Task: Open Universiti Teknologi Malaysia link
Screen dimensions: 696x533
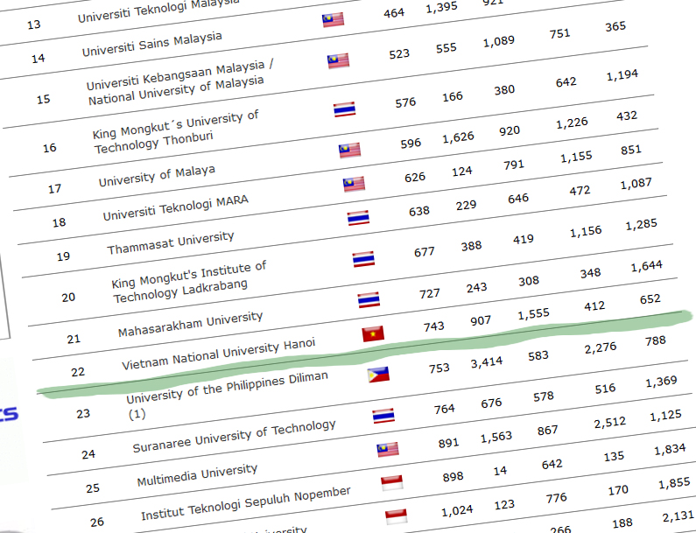Action: [158, 11]
